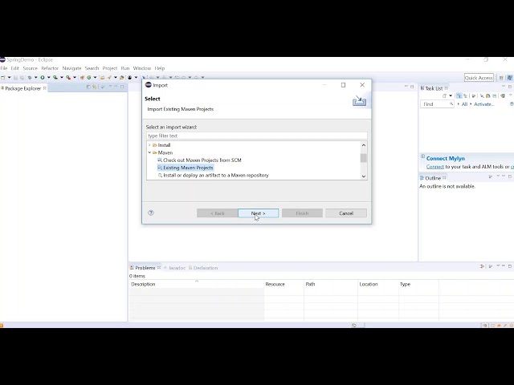The height and width of the screenshot is (385, 514).
Task: Click the Open Perspective icon beside Quick Access
Action: click(x=501, y=78)
